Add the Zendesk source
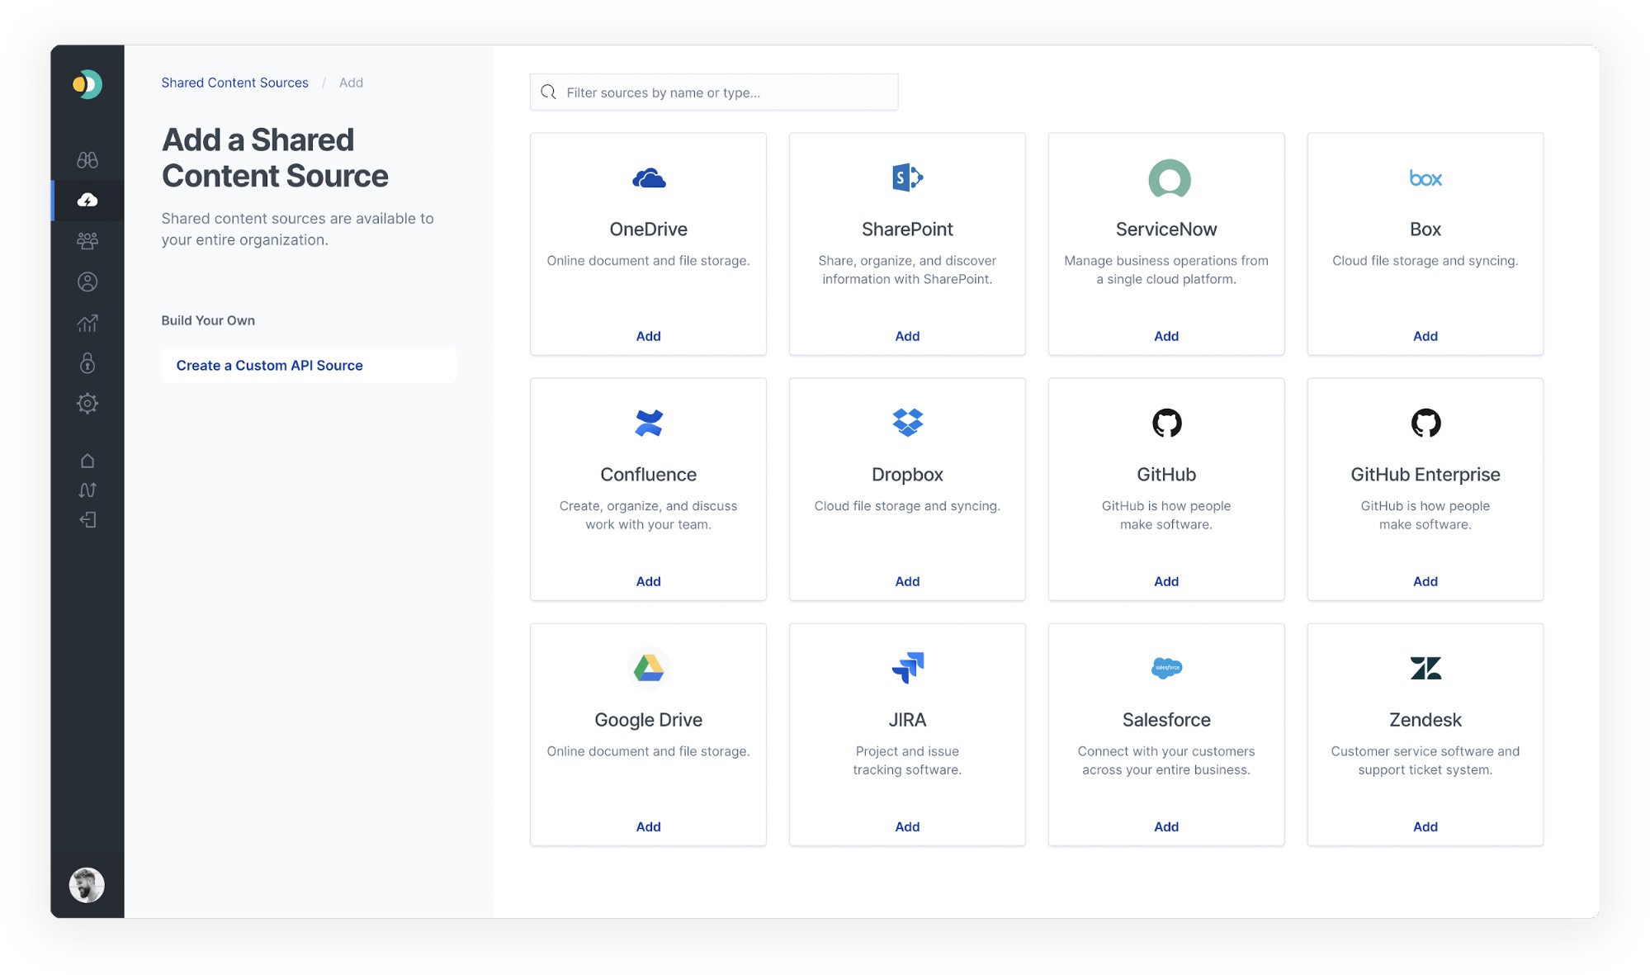Viewport: 1650px width, 975px height. pos(1425,826)
